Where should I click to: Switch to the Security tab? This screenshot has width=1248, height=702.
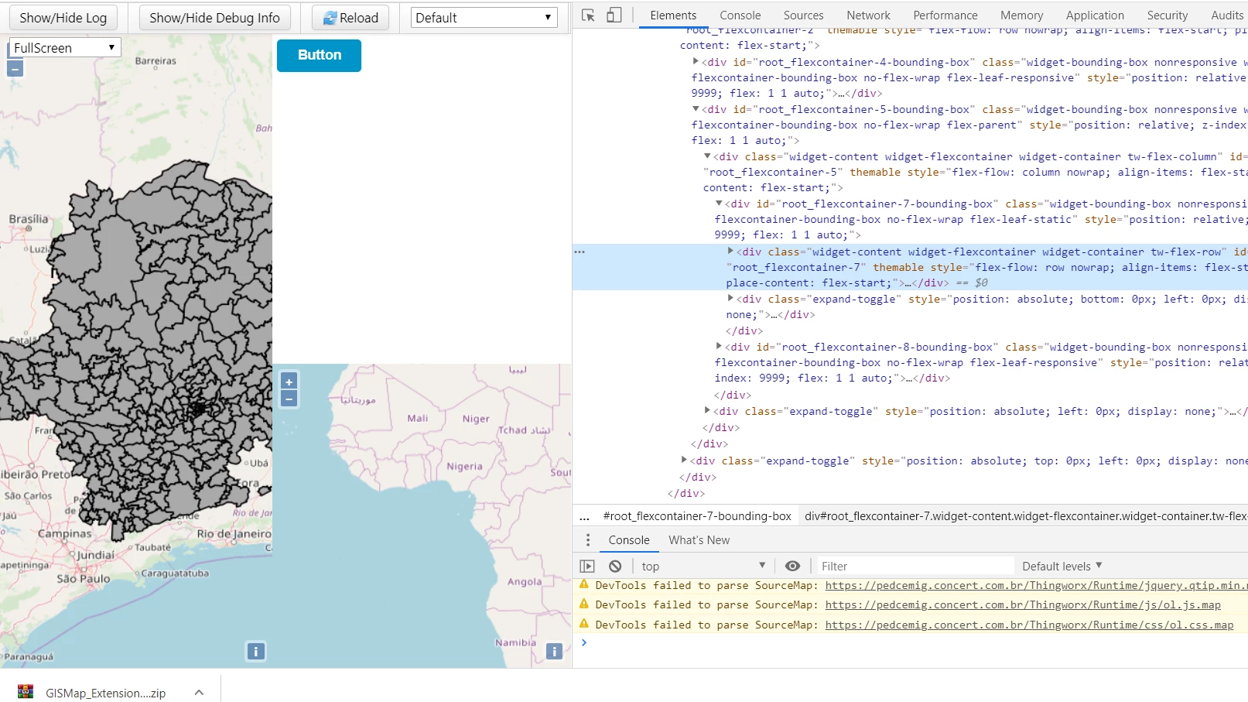coord(1167,15)
